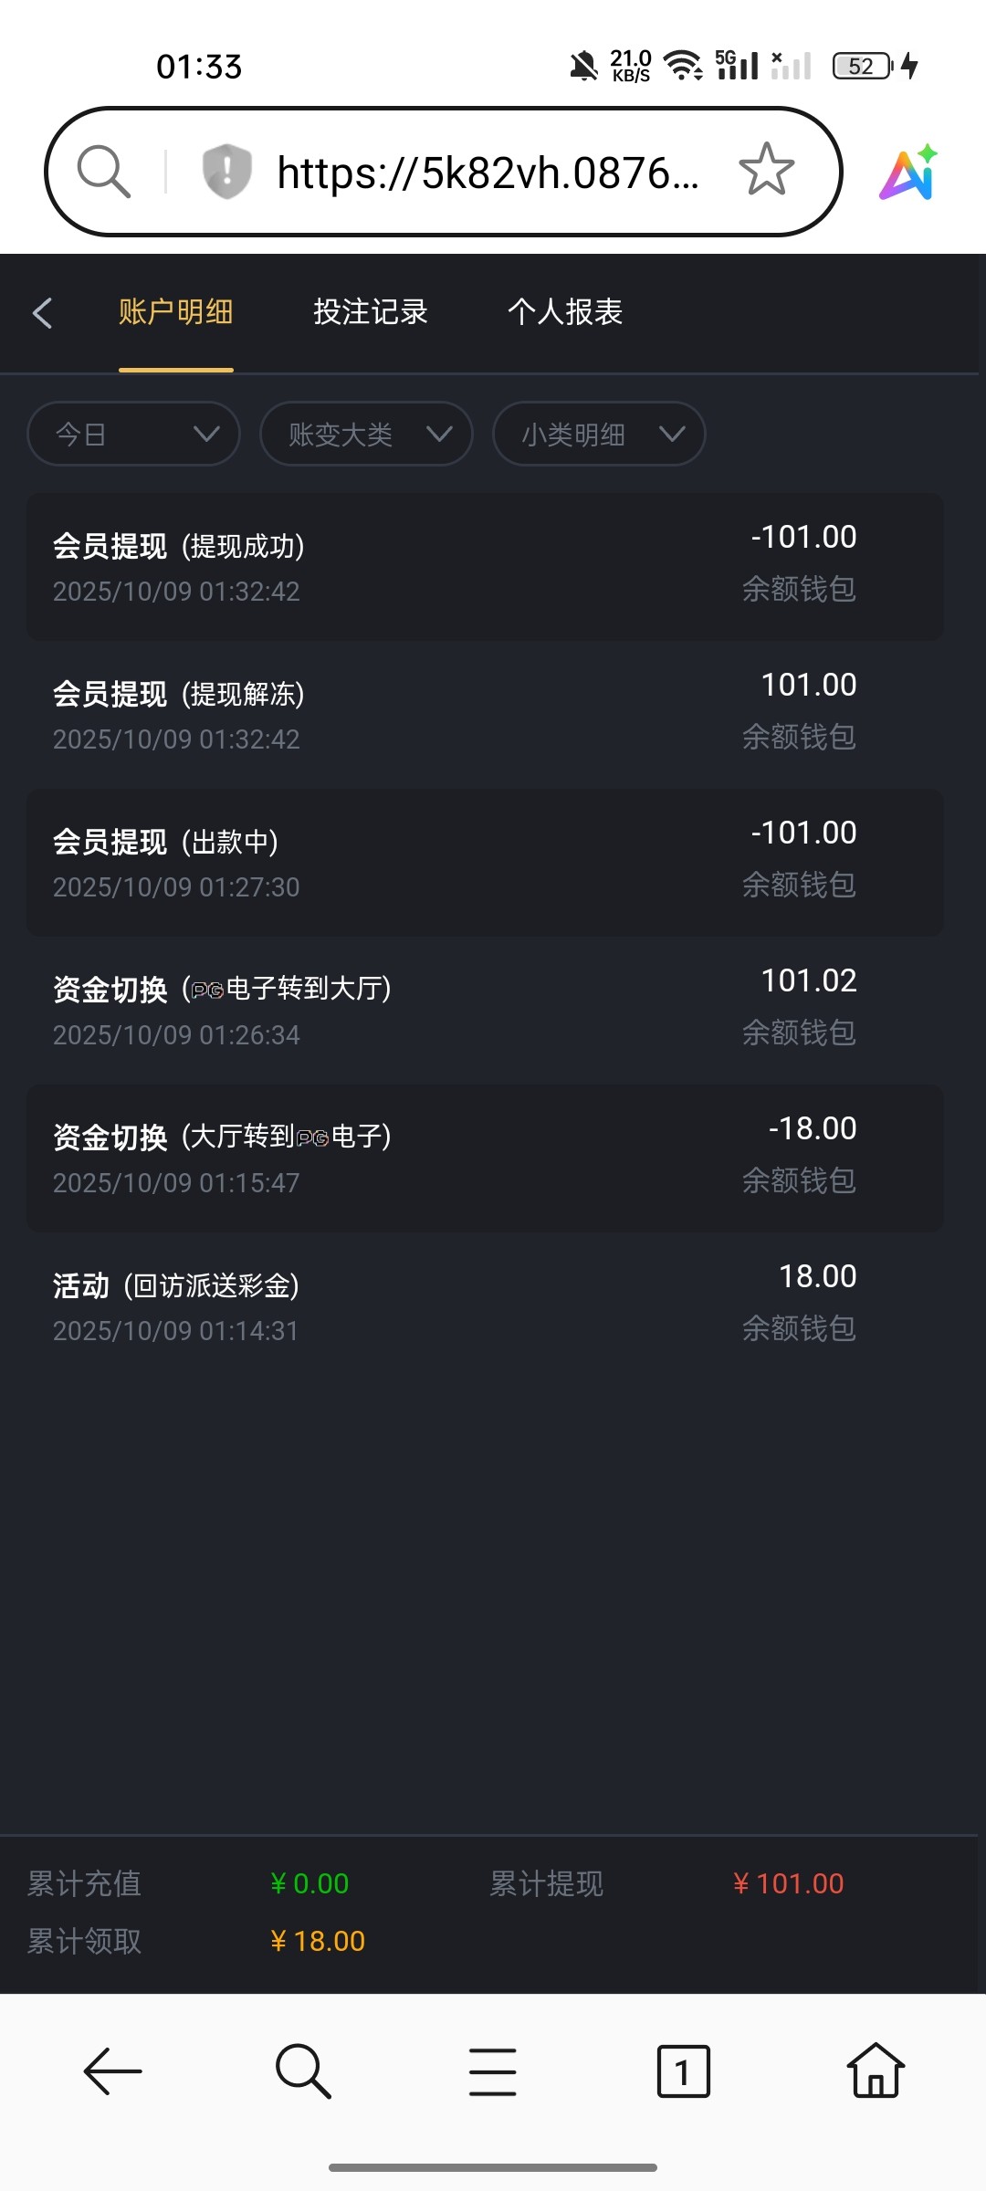Open the 账变大类 category dropdown
The width and height of the screenshot is (986, 2191).
[x=366, y=434]
